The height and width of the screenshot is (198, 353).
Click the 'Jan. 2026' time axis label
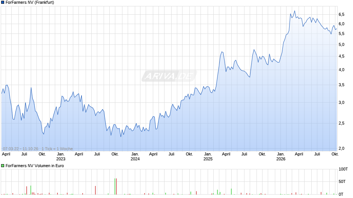281,157
